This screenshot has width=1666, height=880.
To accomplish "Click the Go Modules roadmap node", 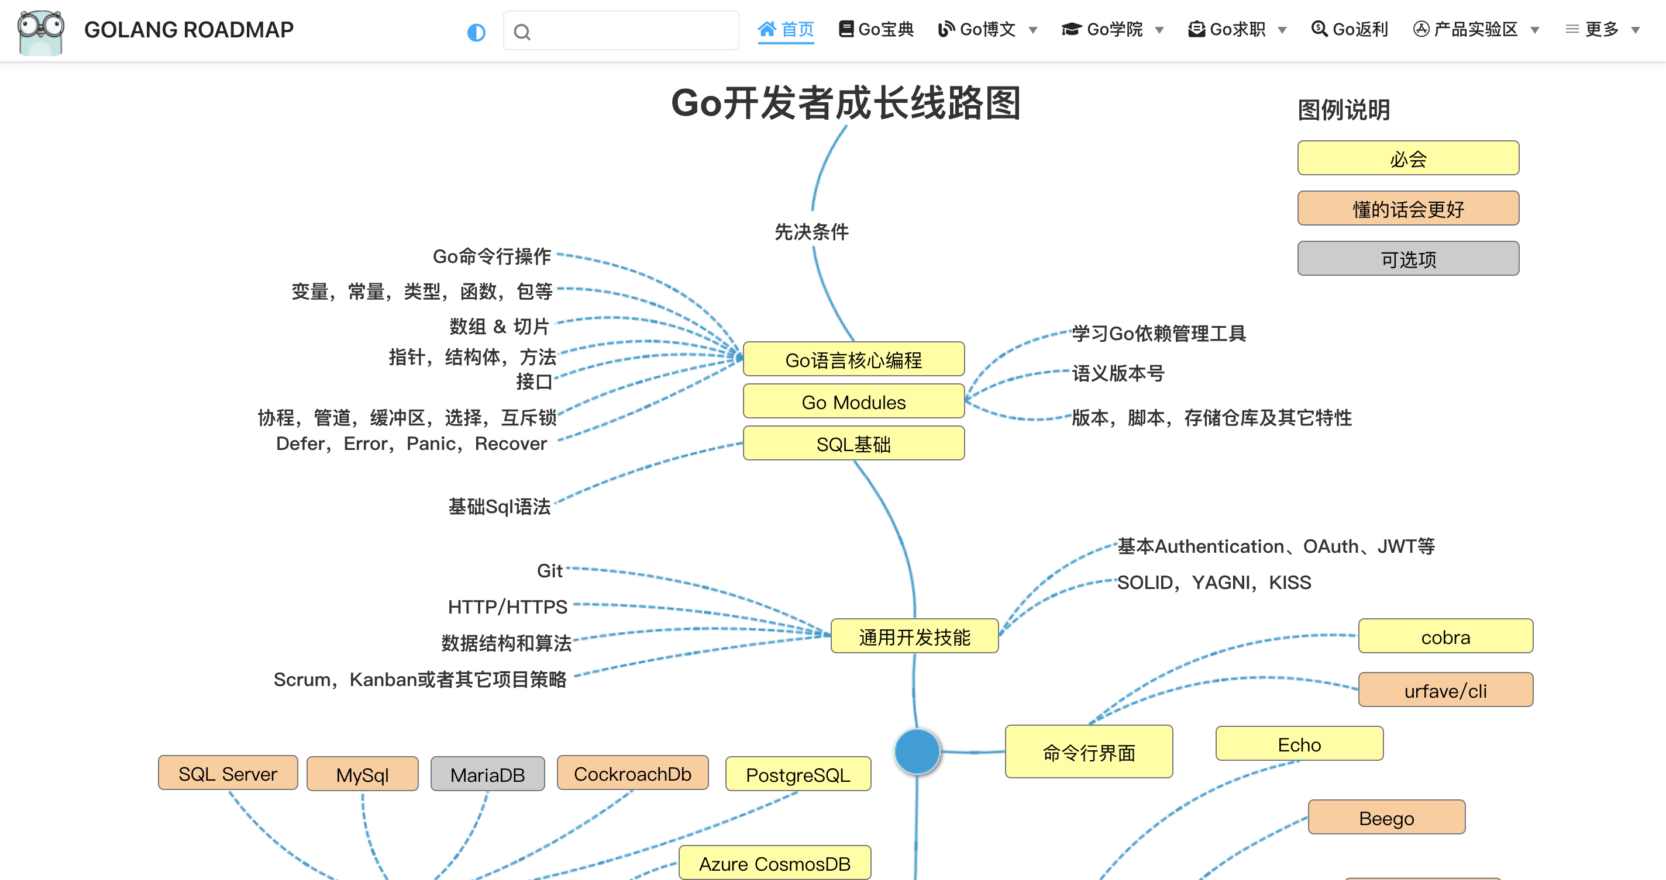I will click(853, 402).
